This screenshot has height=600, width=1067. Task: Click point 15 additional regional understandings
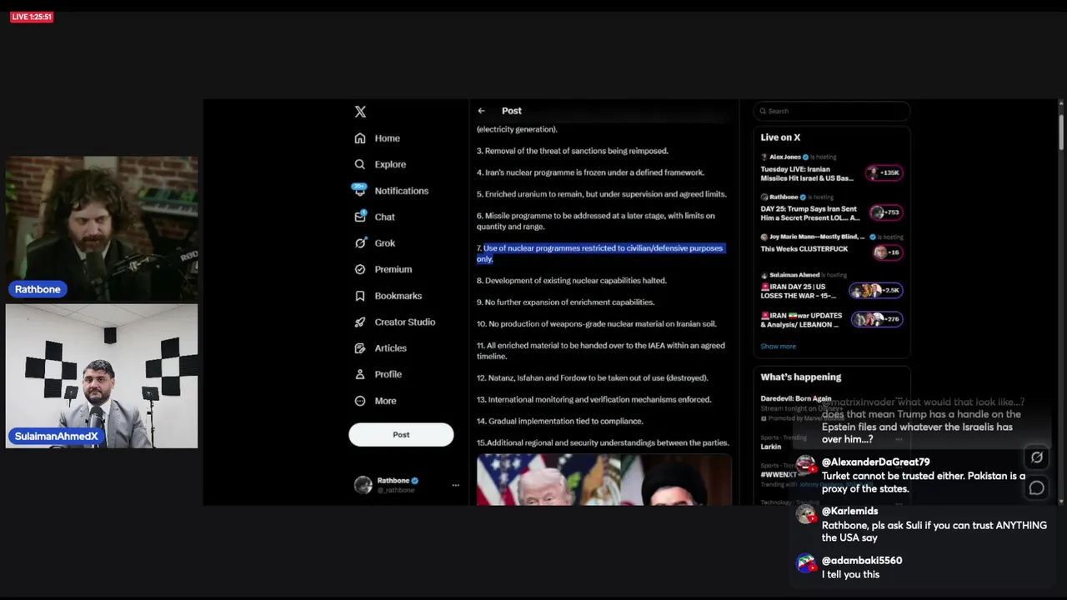click(603, 442)
